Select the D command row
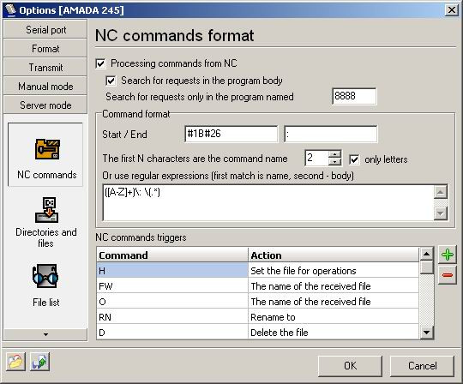Viewport: 463px width, 384px height. (x=172, y=332)
